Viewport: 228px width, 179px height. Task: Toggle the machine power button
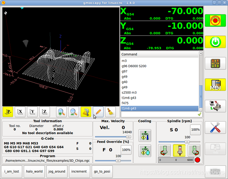215,42
